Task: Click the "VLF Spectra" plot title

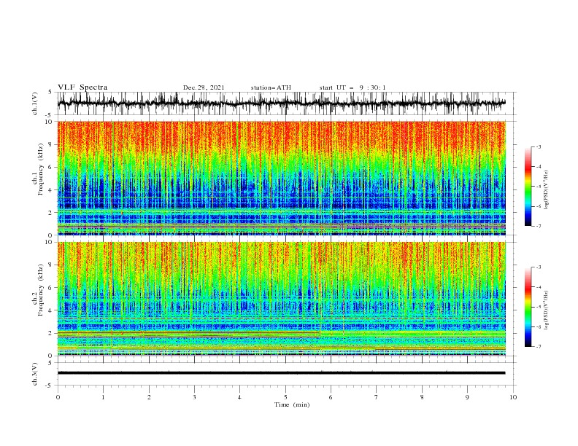Action: coord(82,87)
